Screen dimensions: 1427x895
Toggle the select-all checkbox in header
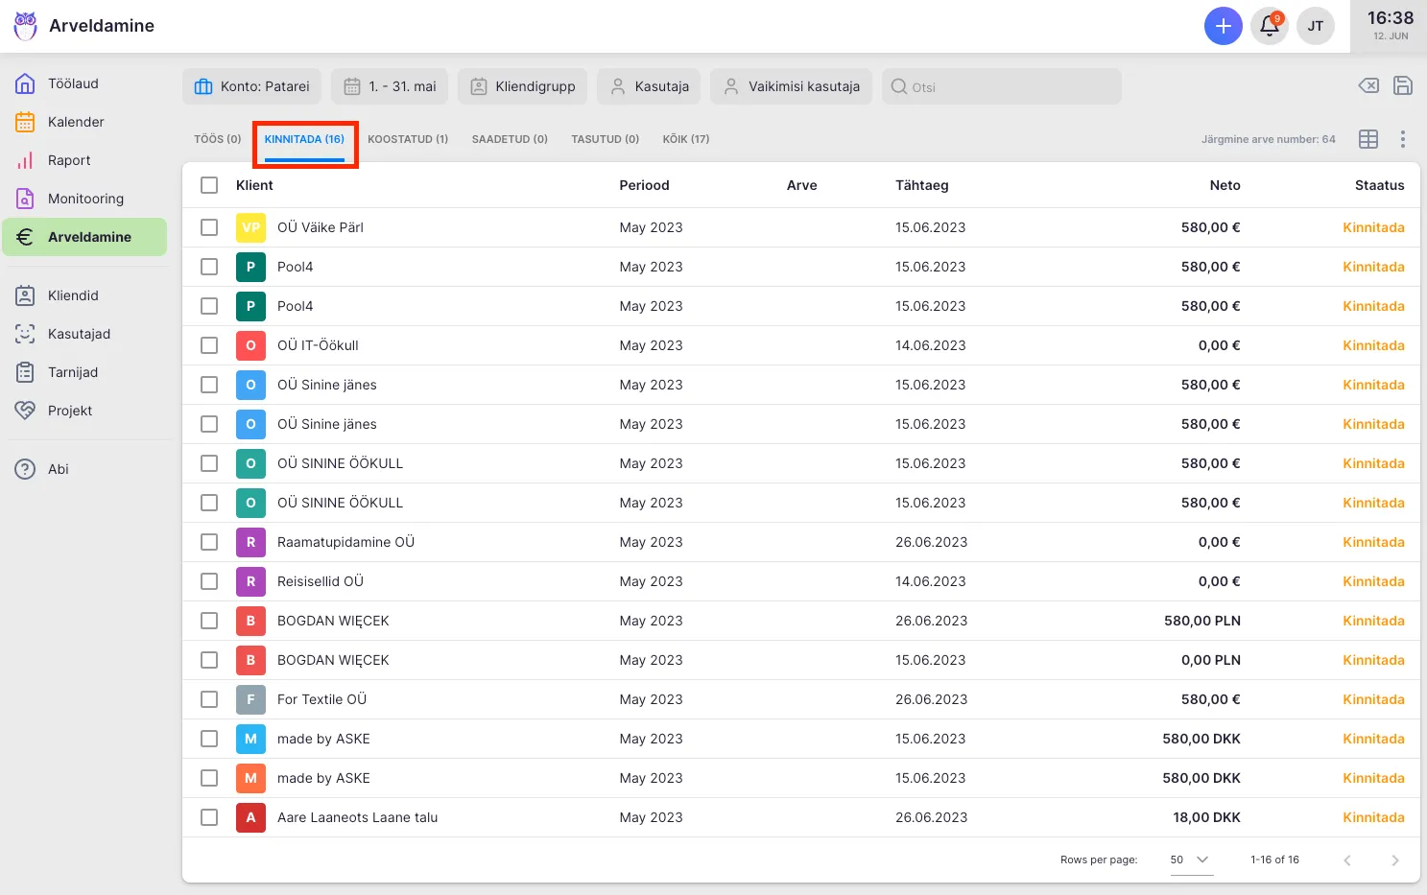coord(209,185)
